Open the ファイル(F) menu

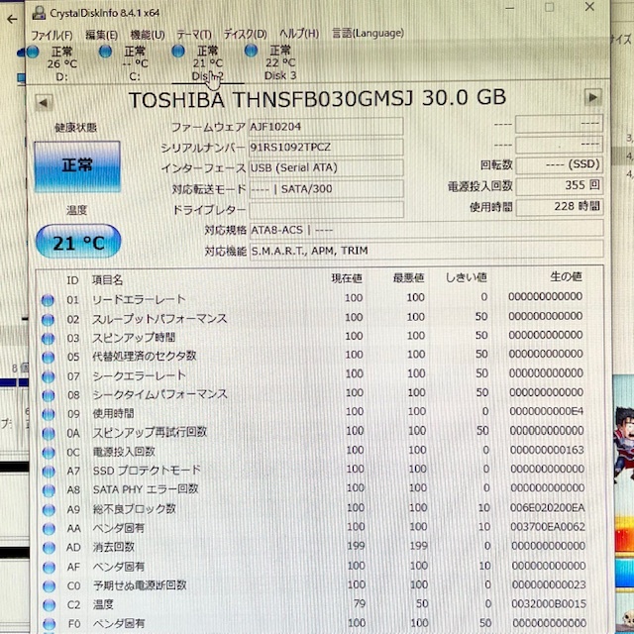click(x=52, y=36)
